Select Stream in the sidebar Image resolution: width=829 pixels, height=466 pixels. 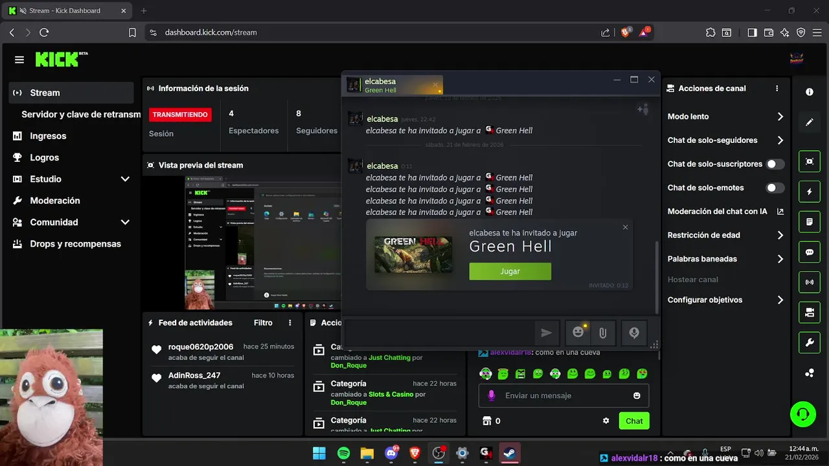(x=71, y=93)
